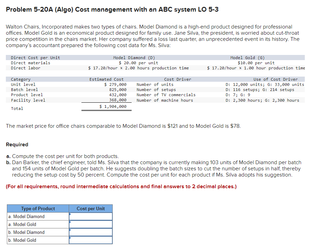This screenshot has width=311, height=249.
Task: Click the triangle marker in a. Model Gold cost cell
Action: click(x=71, y=222)
